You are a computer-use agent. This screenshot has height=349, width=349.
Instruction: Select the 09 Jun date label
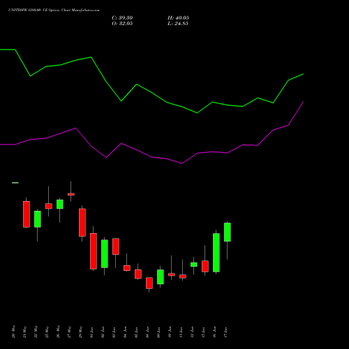click(158, 332)
